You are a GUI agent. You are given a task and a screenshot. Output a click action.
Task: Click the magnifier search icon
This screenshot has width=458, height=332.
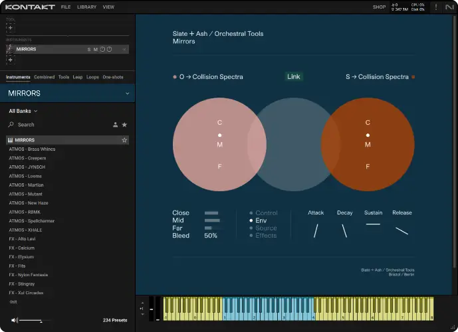tap(11, 125)
